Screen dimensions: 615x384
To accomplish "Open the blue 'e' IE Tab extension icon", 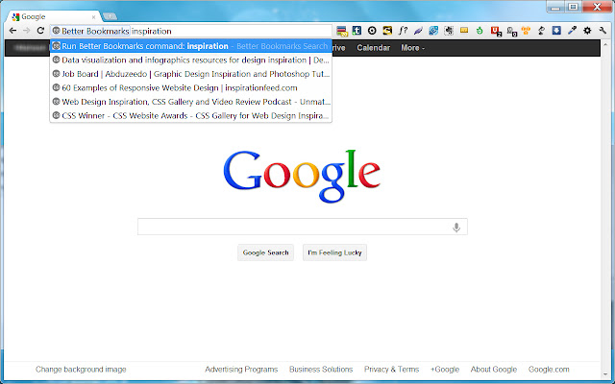I will tap(433, 30).
